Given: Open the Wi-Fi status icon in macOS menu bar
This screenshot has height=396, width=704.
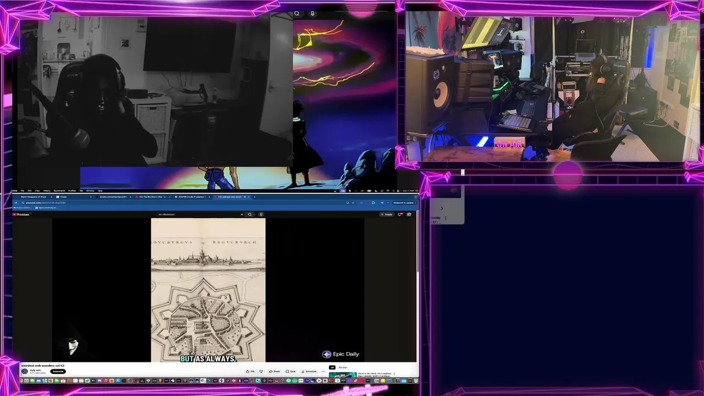Looking at the screenshot, I should click(x=388, y=190).
